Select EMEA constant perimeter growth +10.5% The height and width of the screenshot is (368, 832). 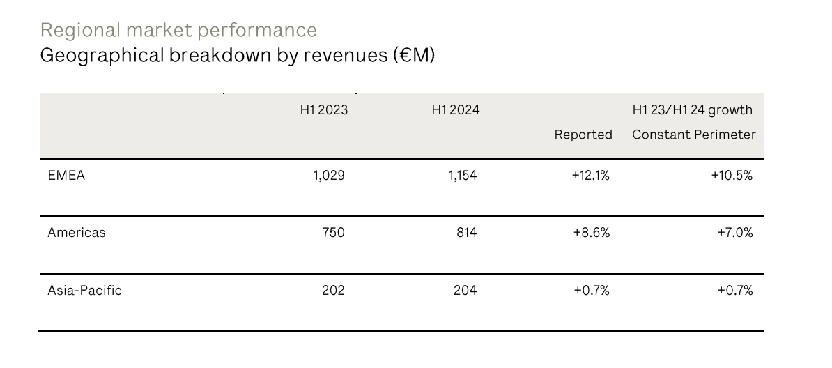pos(732,176)
